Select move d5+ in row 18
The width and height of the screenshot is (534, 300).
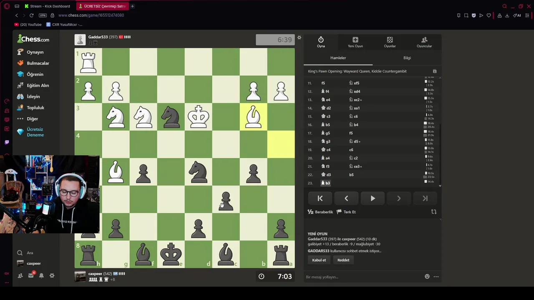pos(355,141)
